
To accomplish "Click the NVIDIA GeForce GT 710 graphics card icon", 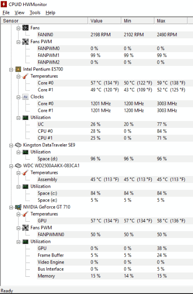I will 18,207.
